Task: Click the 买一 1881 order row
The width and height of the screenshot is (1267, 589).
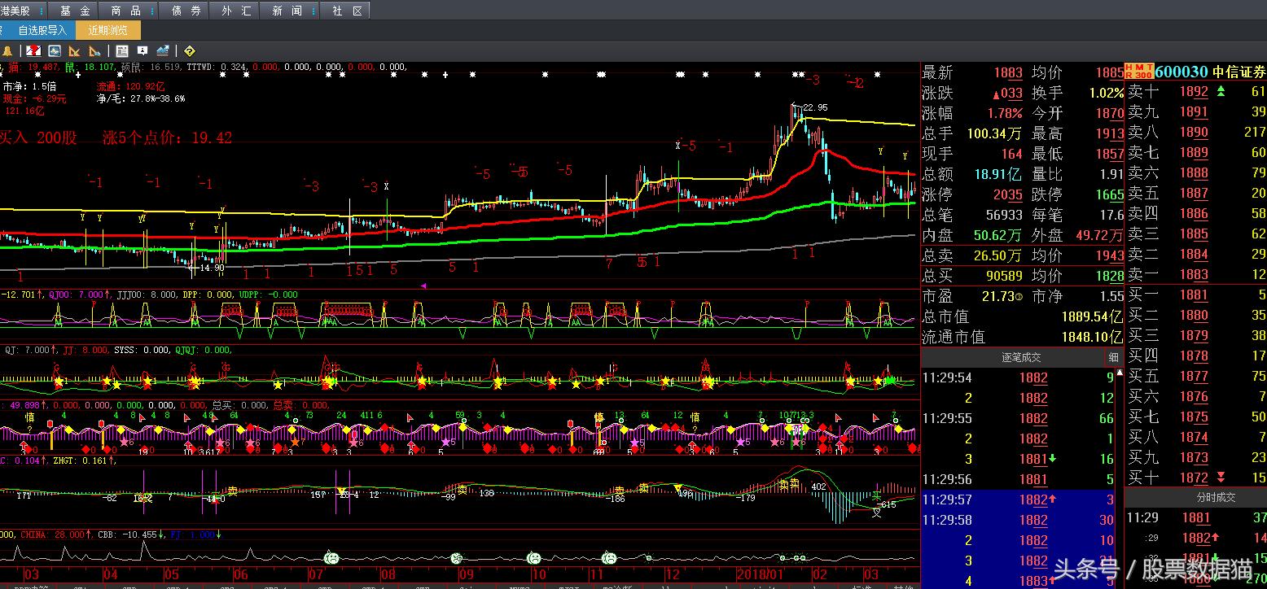Action: [x=1196, y=294]
